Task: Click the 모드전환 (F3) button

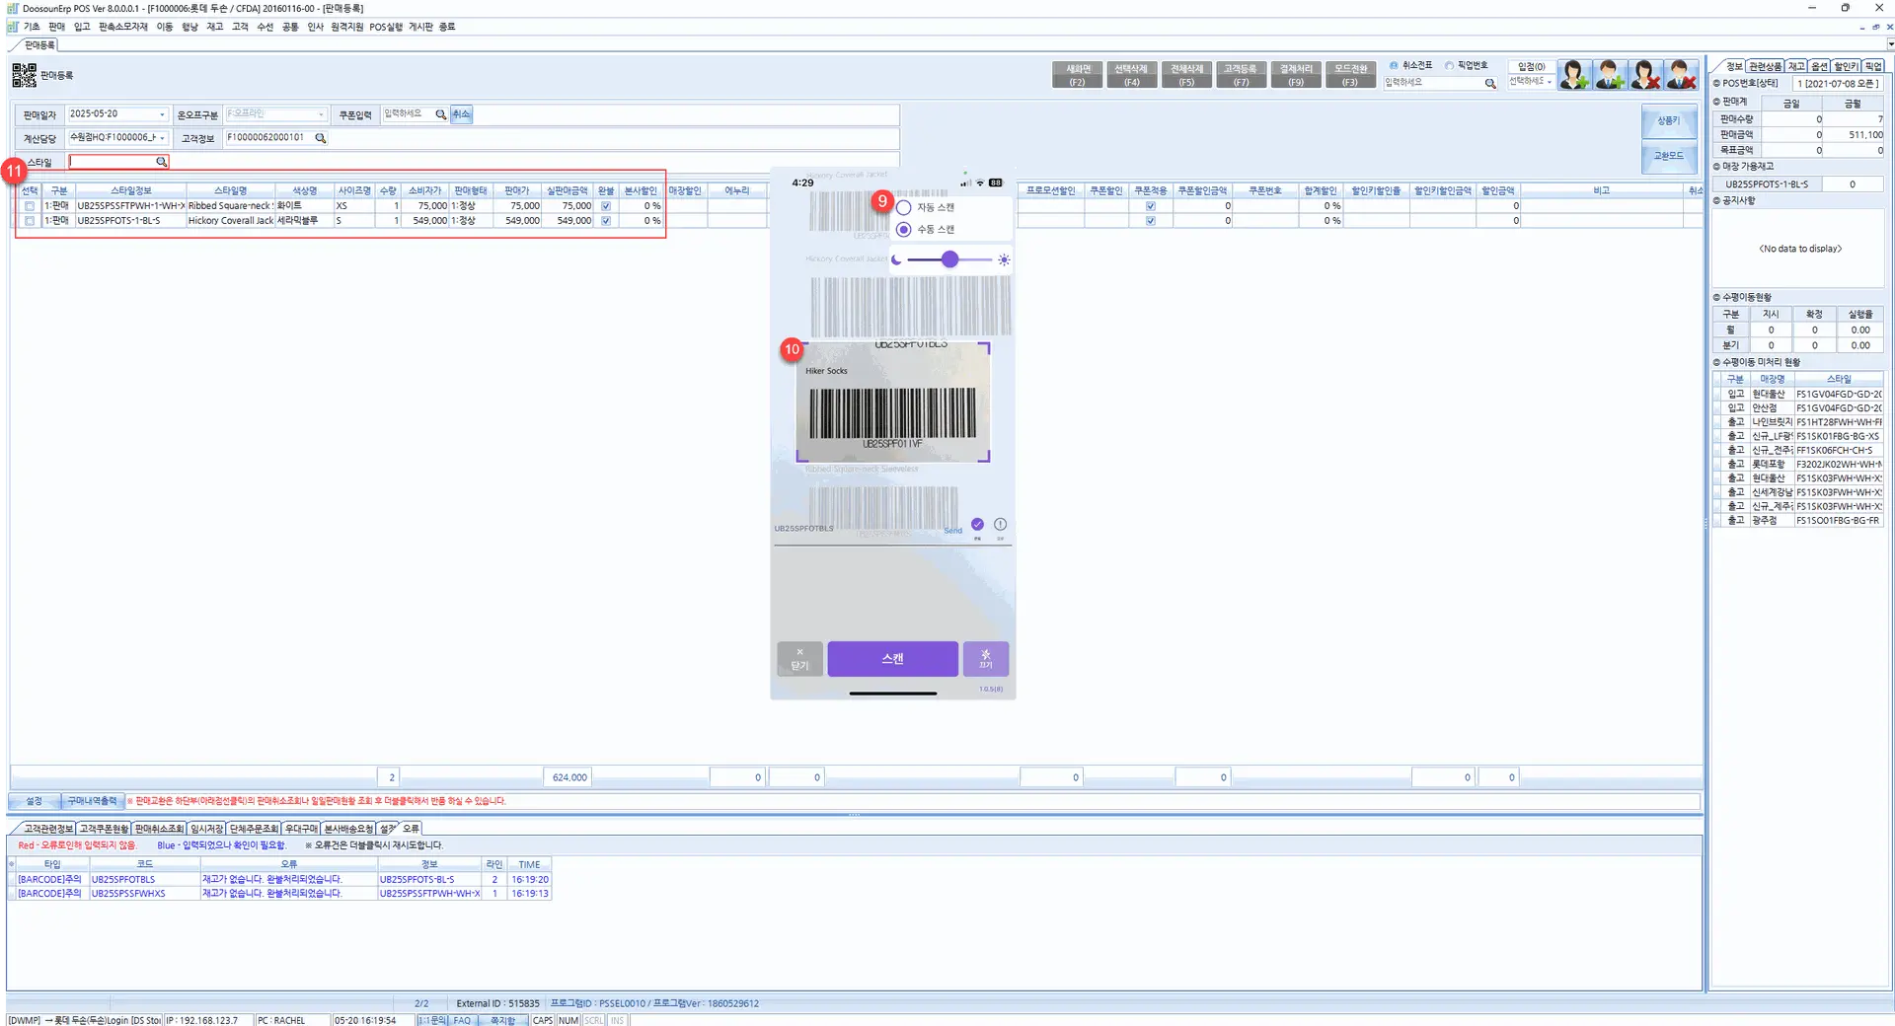Action: (x=1350, y=75)
